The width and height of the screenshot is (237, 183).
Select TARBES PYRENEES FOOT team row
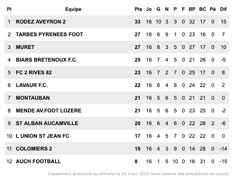click(49, 34)
